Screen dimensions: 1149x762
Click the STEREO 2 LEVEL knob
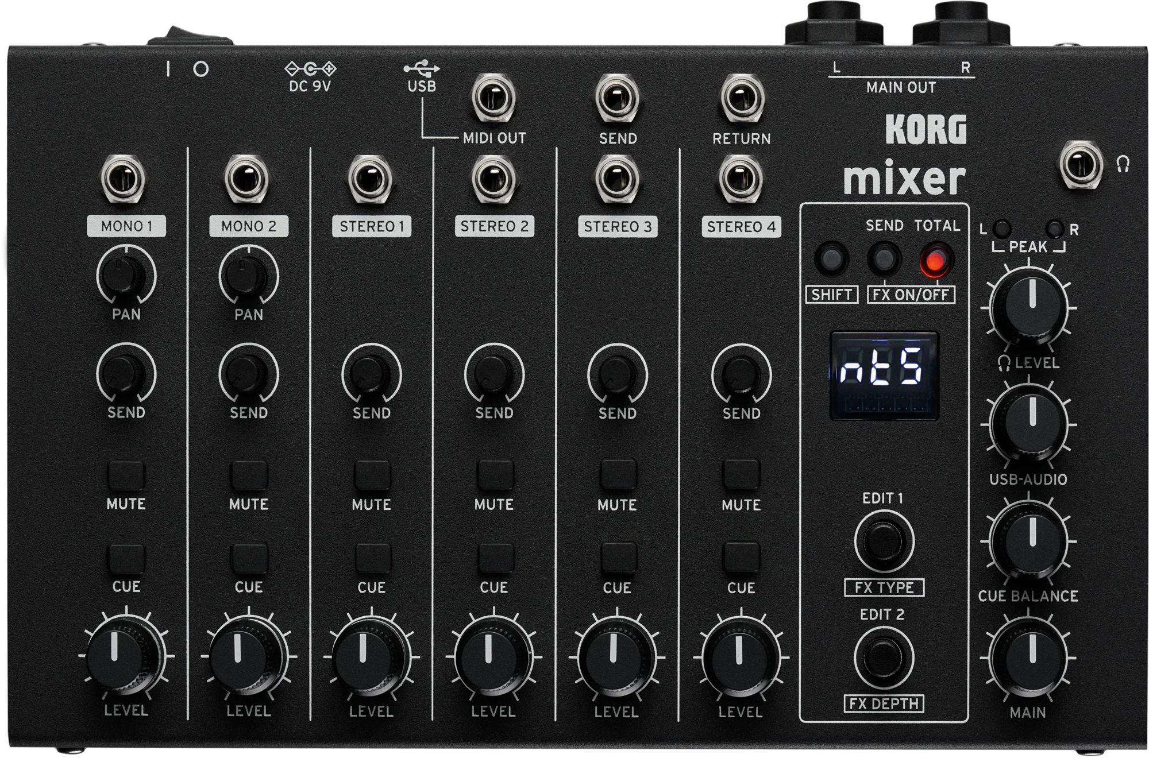(493, 657)
